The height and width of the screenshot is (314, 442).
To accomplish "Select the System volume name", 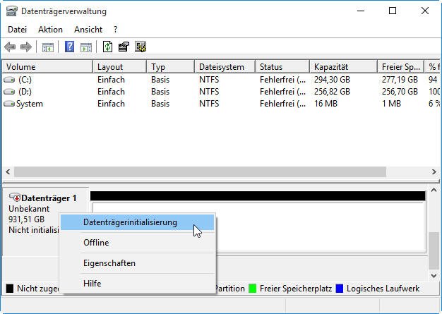I will 30,104.
